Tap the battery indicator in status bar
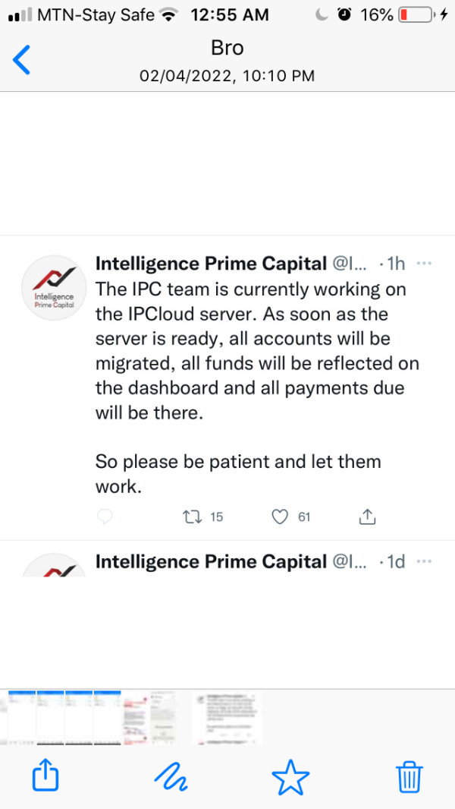Image resolution: width=455 pixels, height=809 pixels. pyautogui.click(x=416, y=14)
